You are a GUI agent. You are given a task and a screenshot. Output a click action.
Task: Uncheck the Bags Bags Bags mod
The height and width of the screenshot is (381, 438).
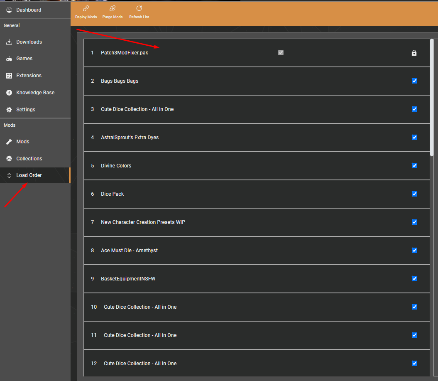coord(414,81)
